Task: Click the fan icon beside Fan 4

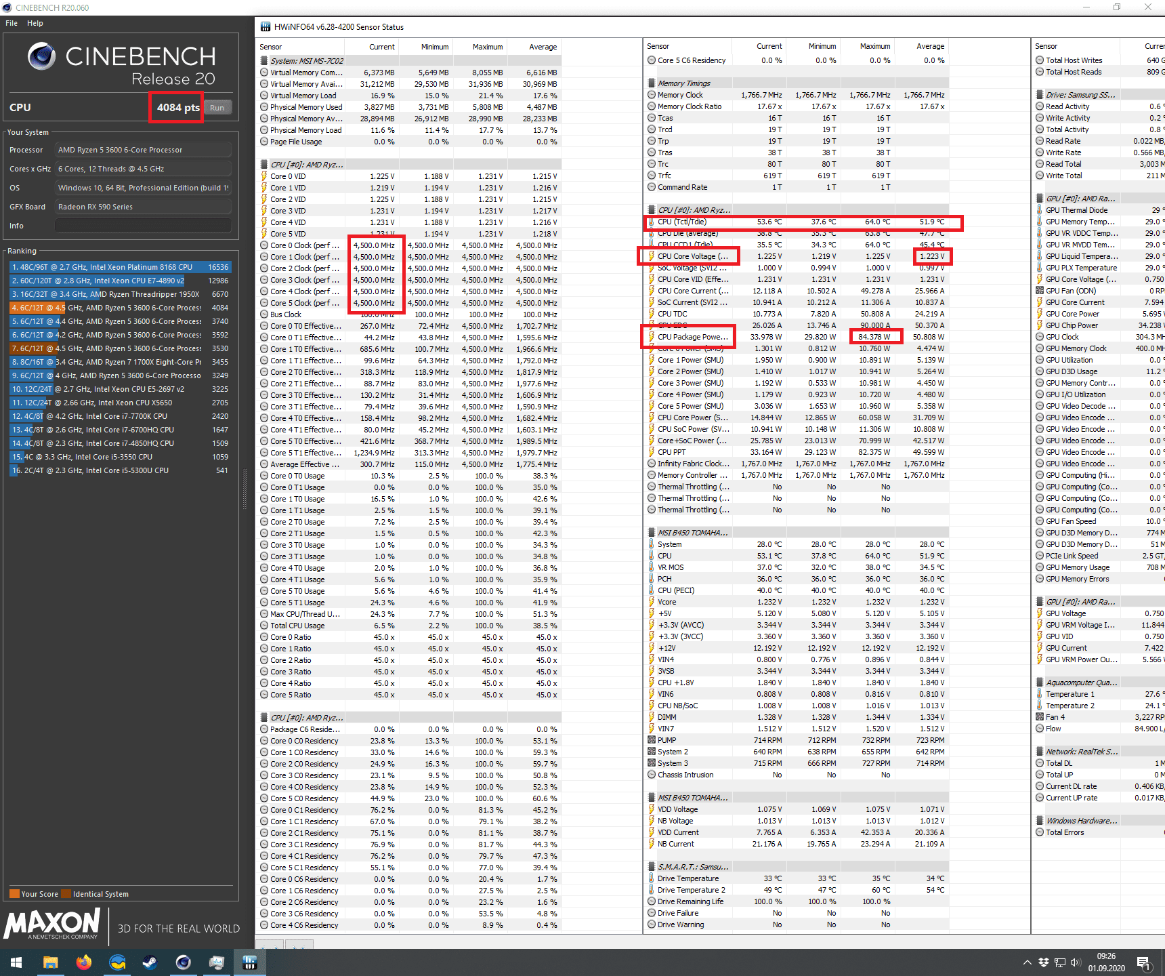Action: [x=1040, y=717]
